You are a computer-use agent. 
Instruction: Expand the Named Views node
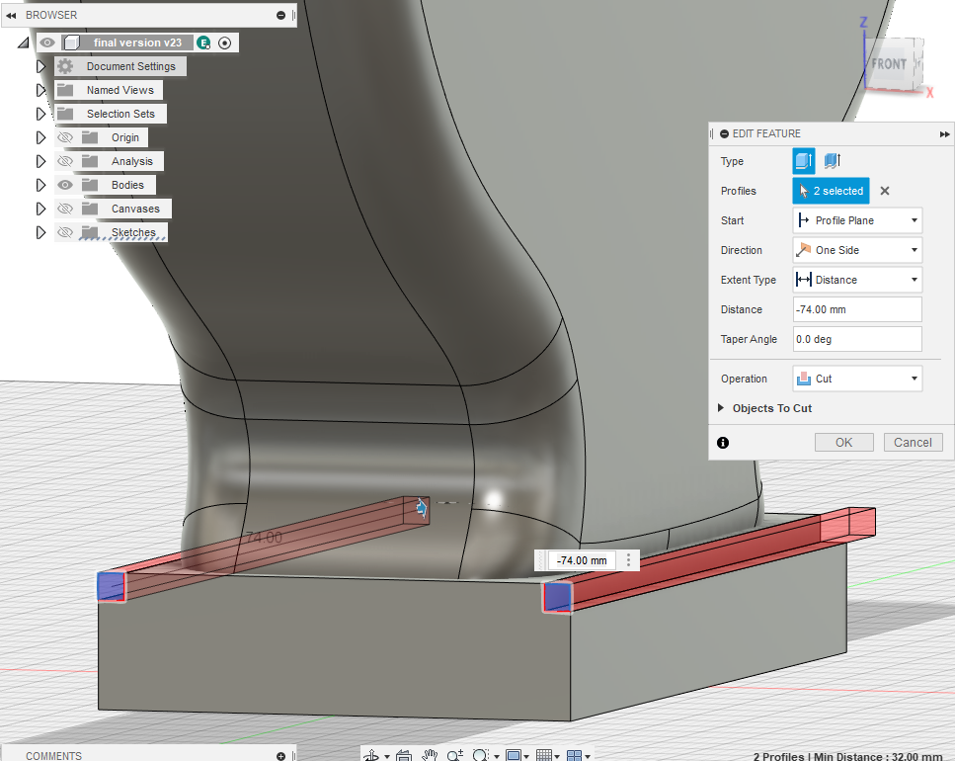pyautogui.click(x=40, y=90)
